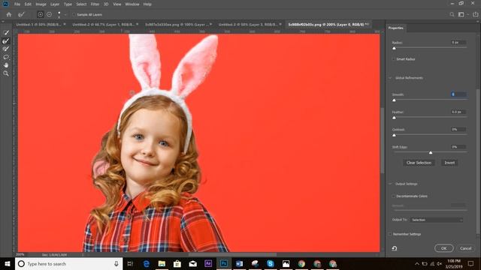Image resolution: width=481 pixels, height=270 pixels.
Task: Click the Smooth slider handle
Action: [394, 100]
